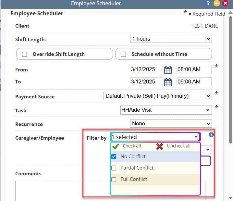
Task: Click the red X Uncheck all icon
Action: (160, 146)
